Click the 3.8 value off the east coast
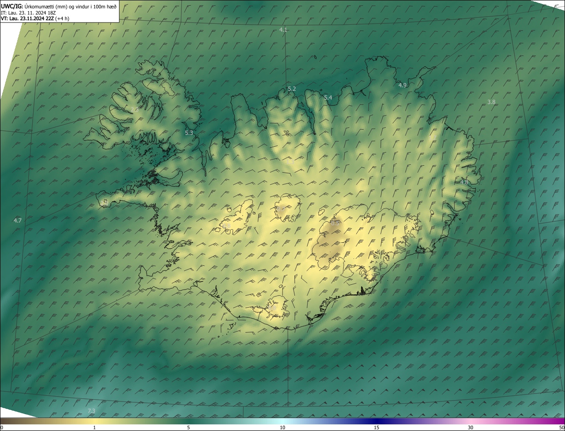The image size is (565, 431). 491,102
